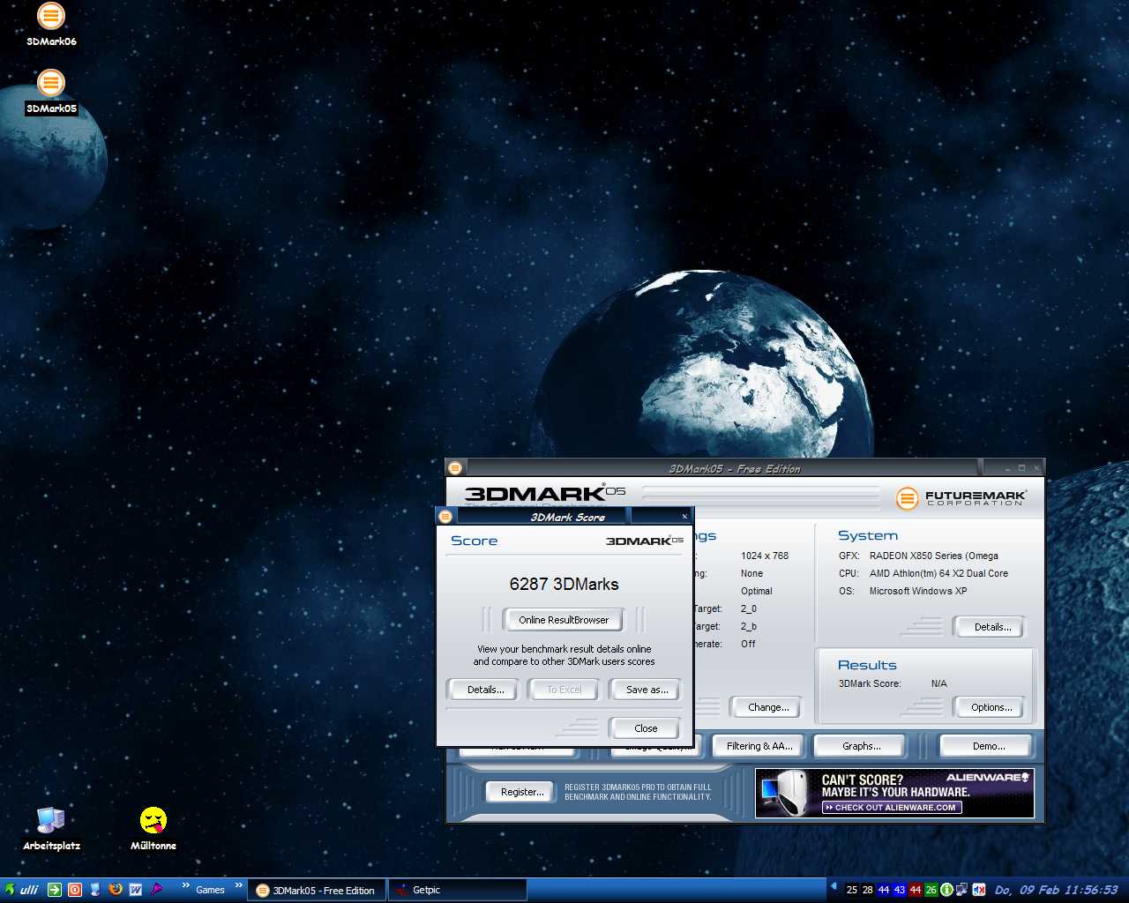Click the red tray reading 44
Image resolution: width=1129 pixels, height=903 pixels.
pos(916,890)
